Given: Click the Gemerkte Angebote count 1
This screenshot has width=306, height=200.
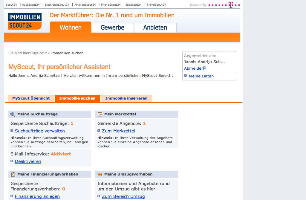Looking at the screenshot, I should coord(144,123).
